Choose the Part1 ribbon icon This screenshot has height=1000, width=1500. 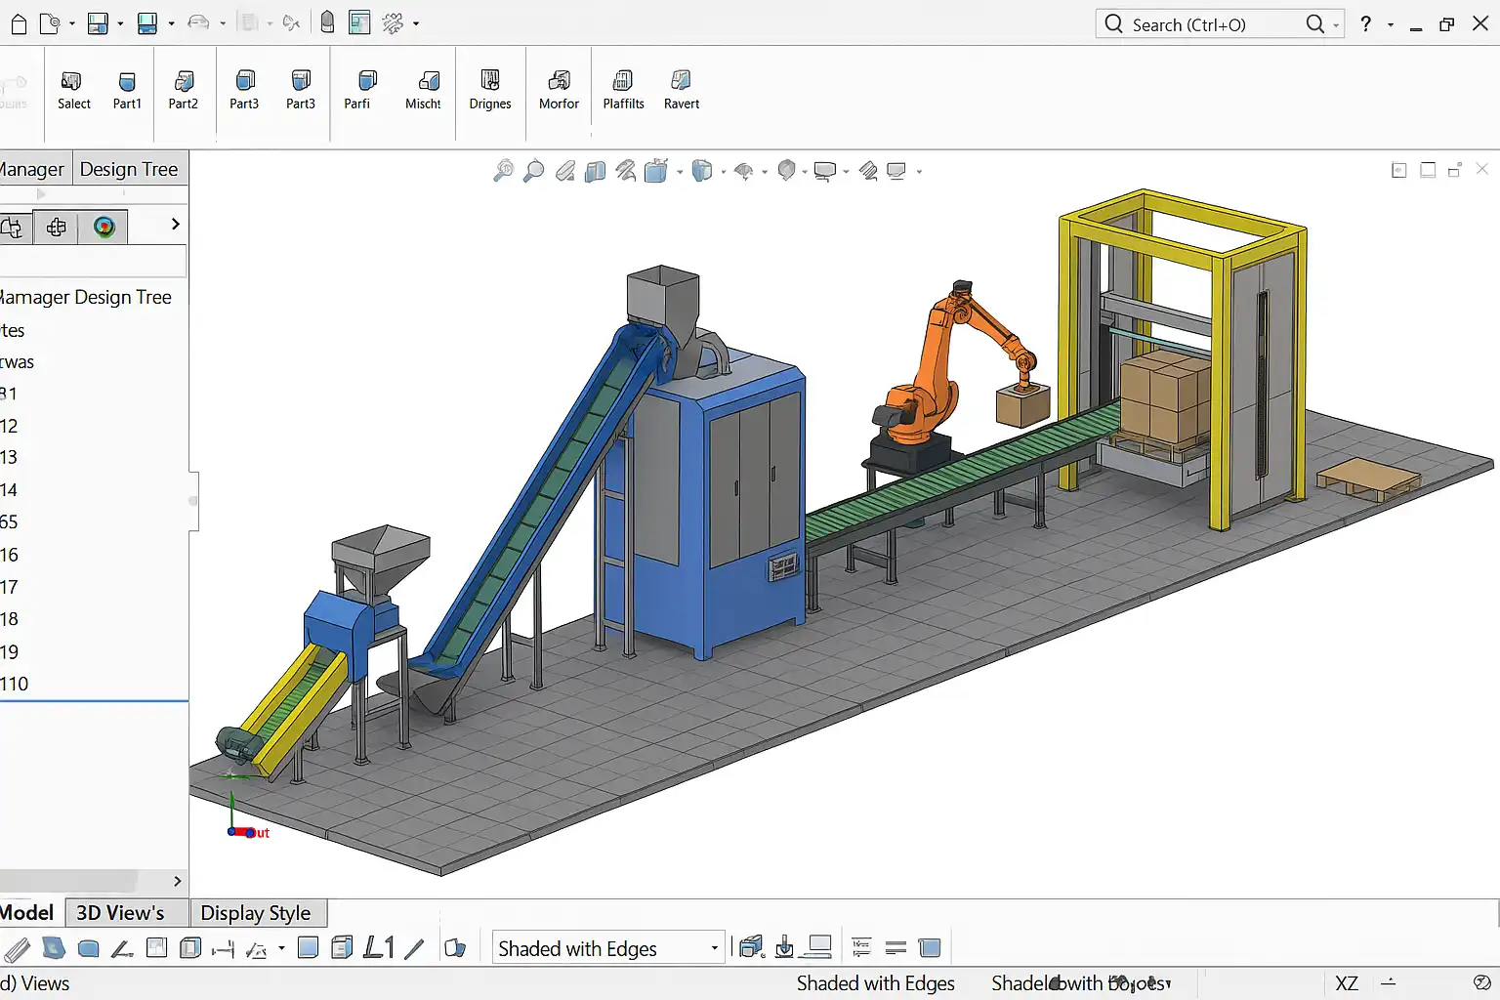127,82
